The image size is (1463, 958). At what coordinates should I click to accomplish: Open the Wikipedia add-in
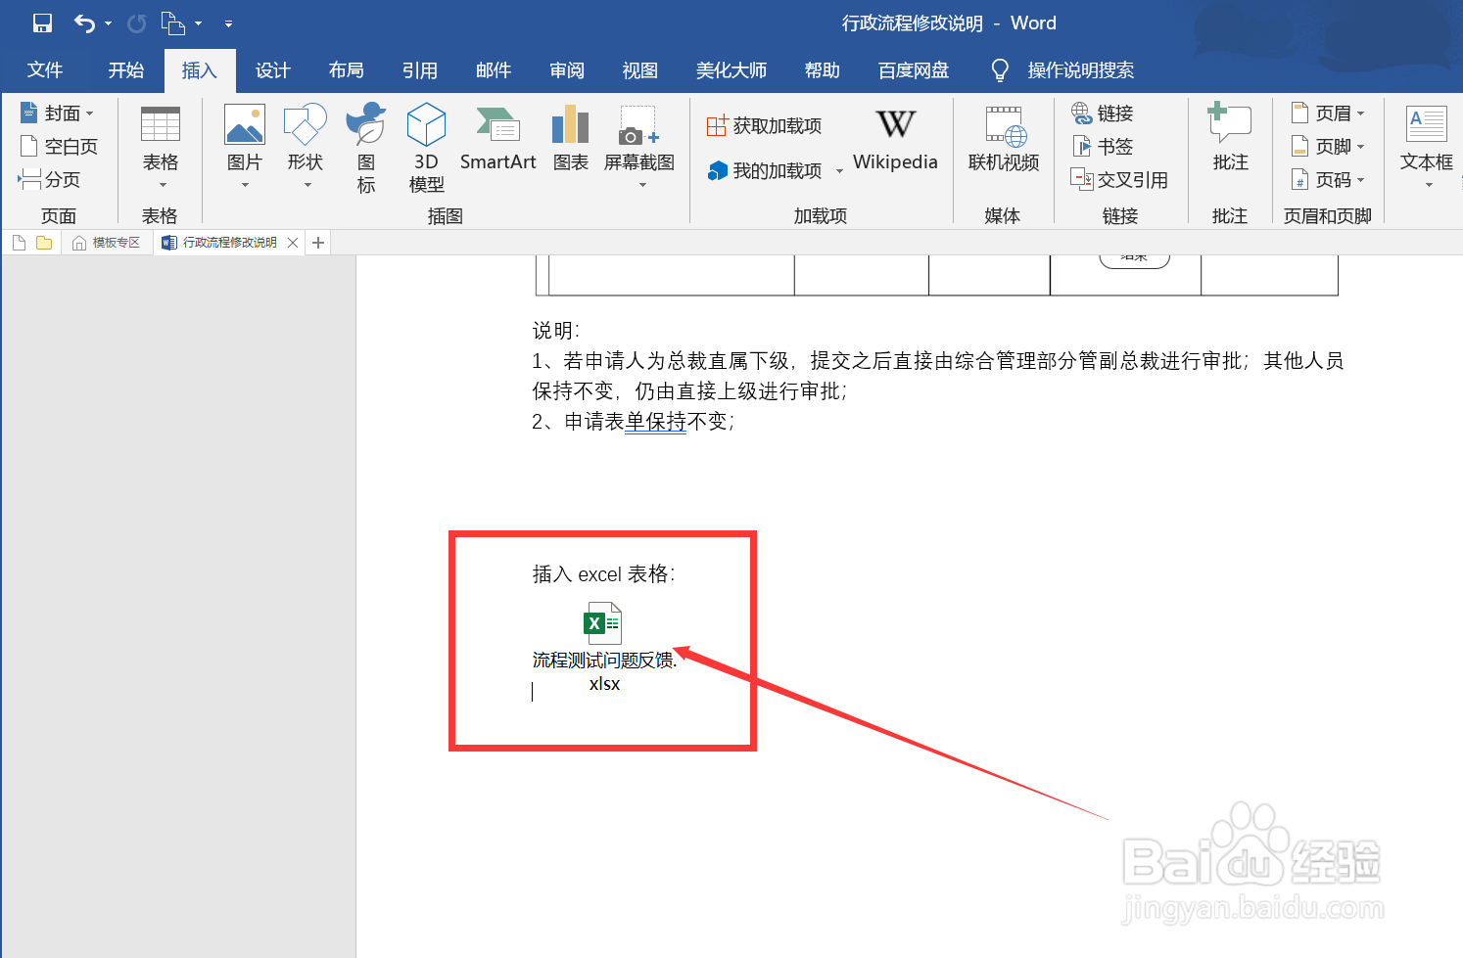pyautogui.click(x=895, y=140)
